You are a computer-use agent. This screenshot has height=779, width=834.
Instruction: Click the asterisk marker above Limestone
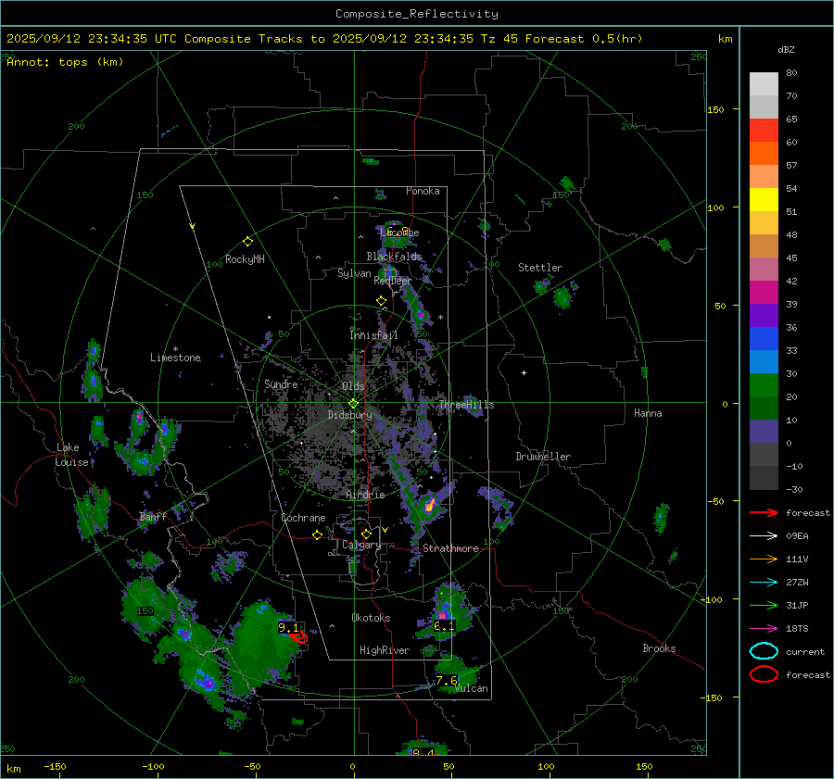tap(175, 349)
